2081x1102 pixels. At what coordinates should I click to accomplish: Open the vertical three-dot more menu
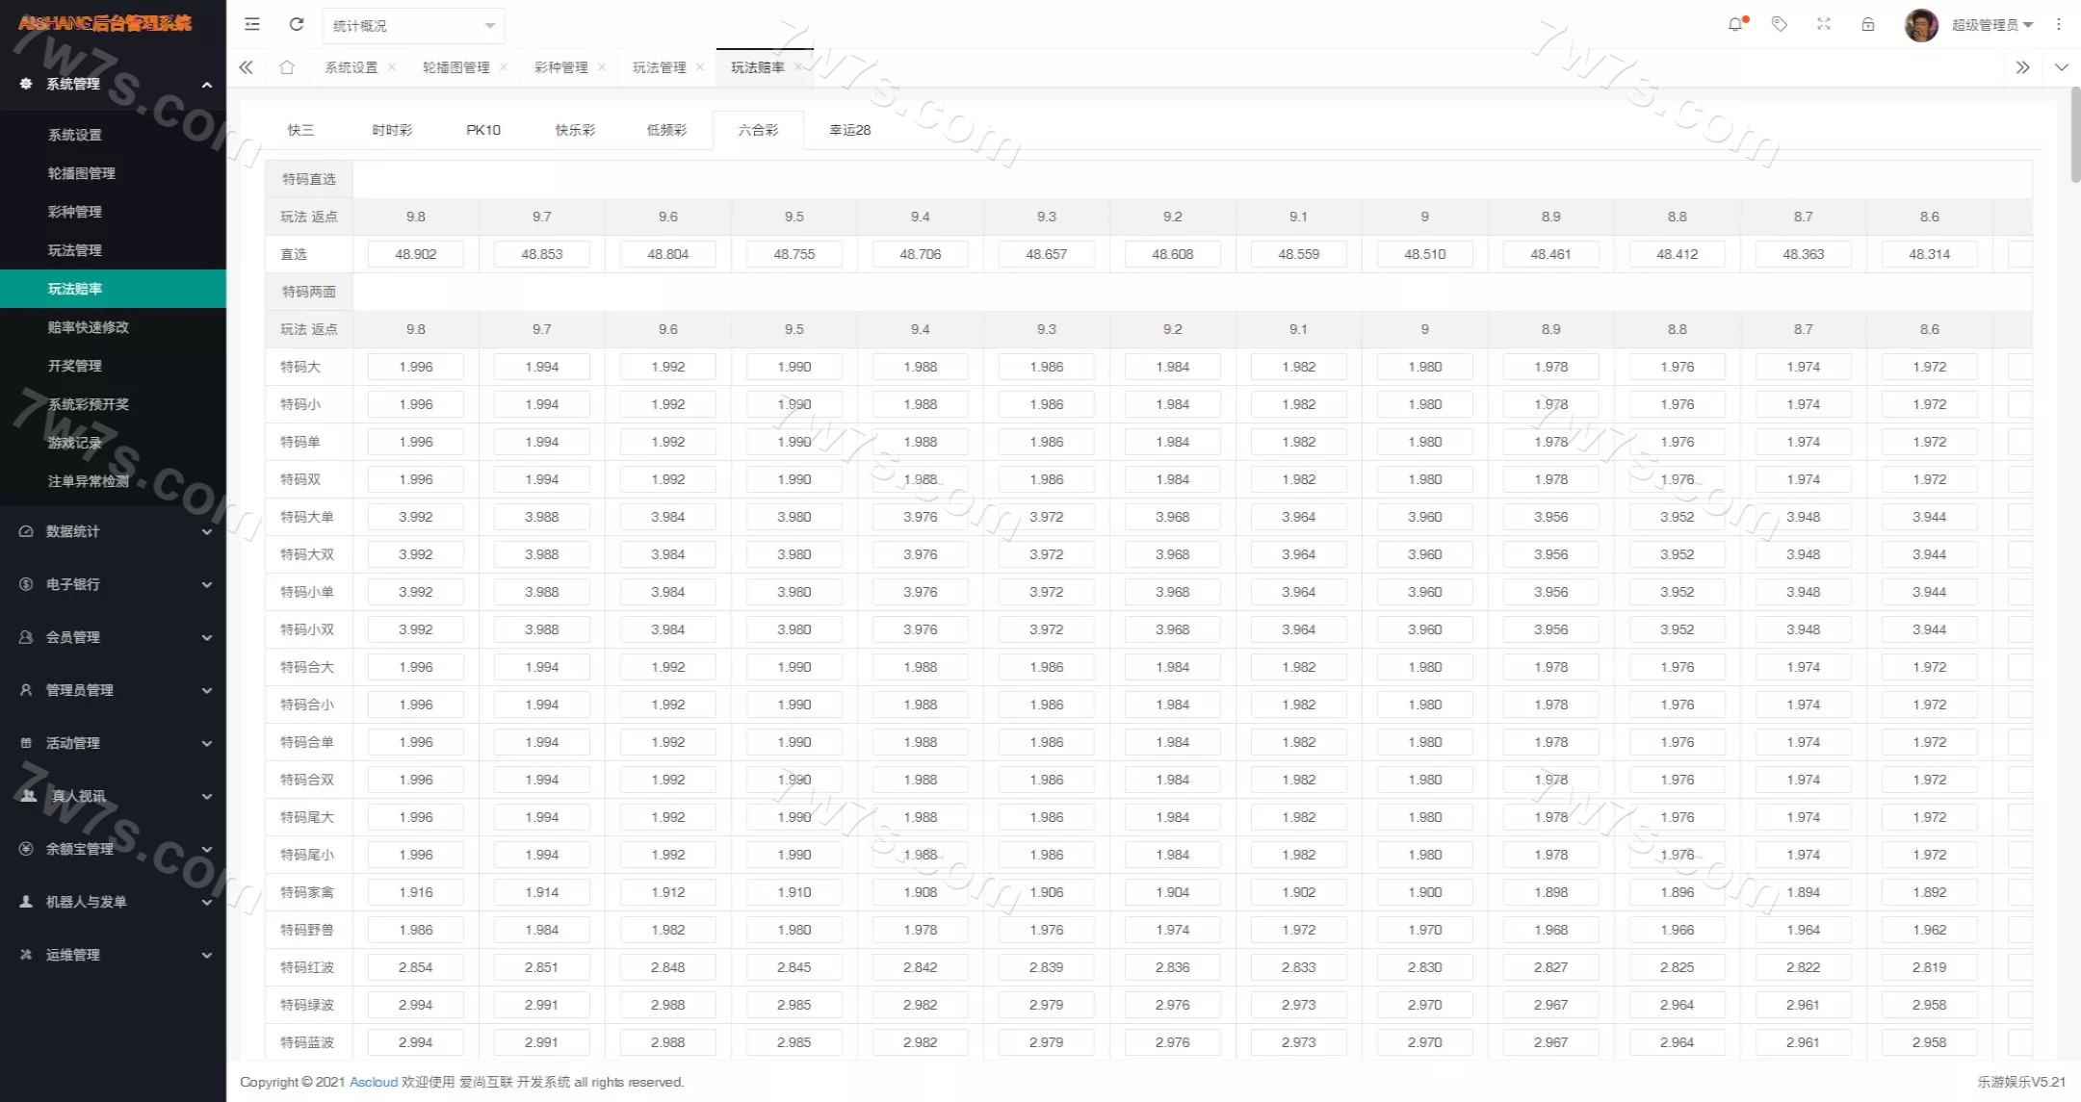(2059, 25)
